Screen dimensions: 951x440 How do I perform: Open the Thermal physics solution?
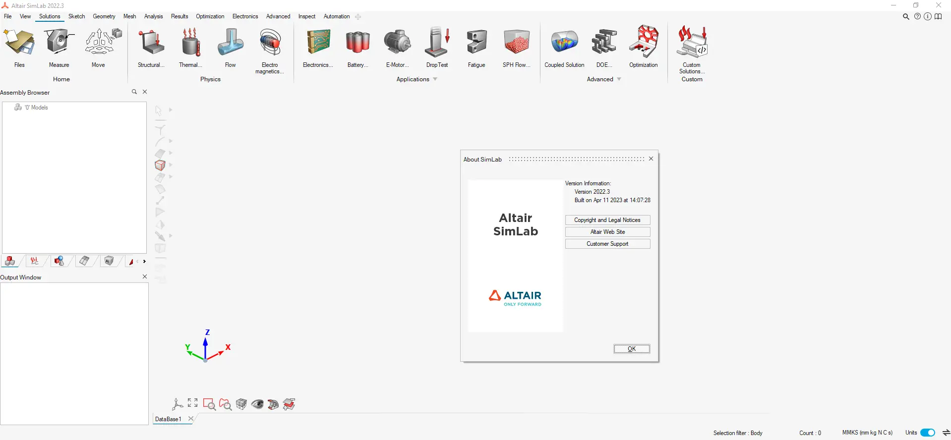tap(190, 47)
